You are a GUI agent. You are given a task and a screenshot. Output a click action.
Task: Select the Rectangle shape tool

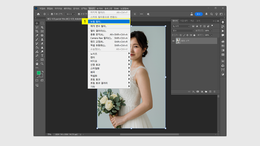click(42, 60)
